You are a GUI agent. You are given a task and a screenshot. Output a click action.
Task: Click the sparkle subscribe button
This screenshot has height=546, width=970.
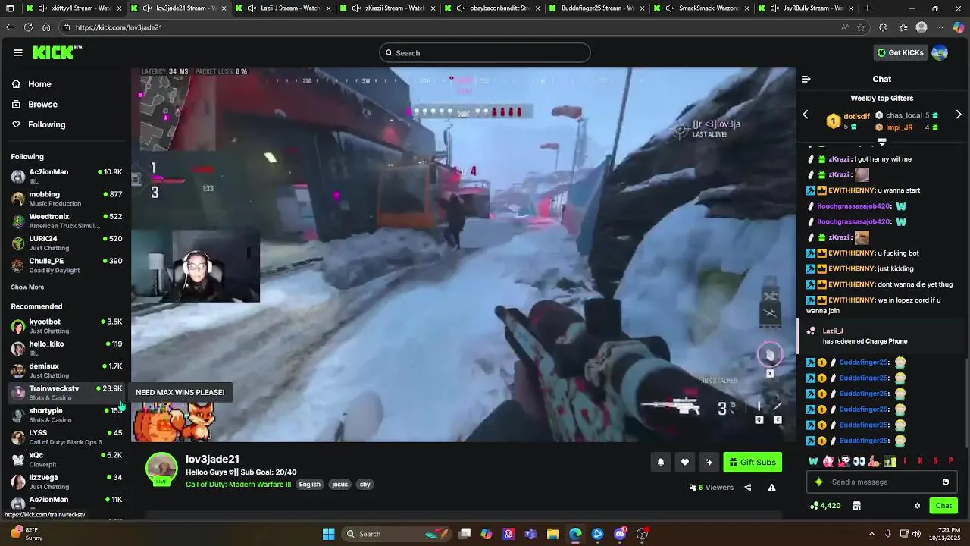click(709, 462)
